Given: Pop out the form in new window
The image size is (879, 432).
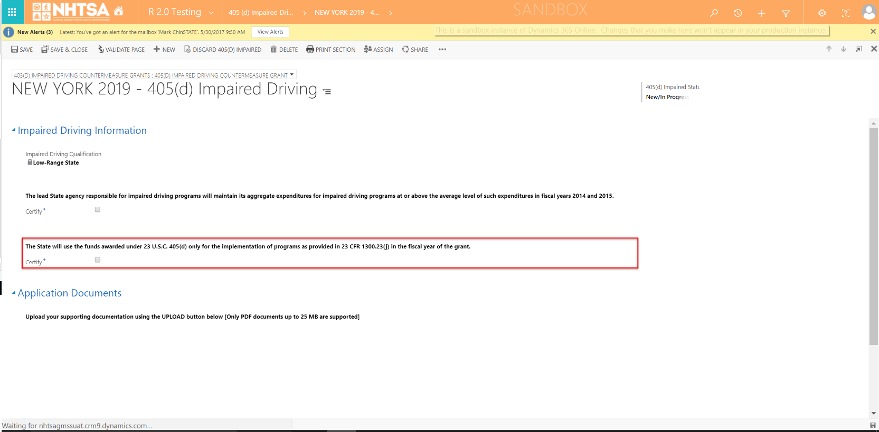Looking at the screenshot, I should coord(859,49).
